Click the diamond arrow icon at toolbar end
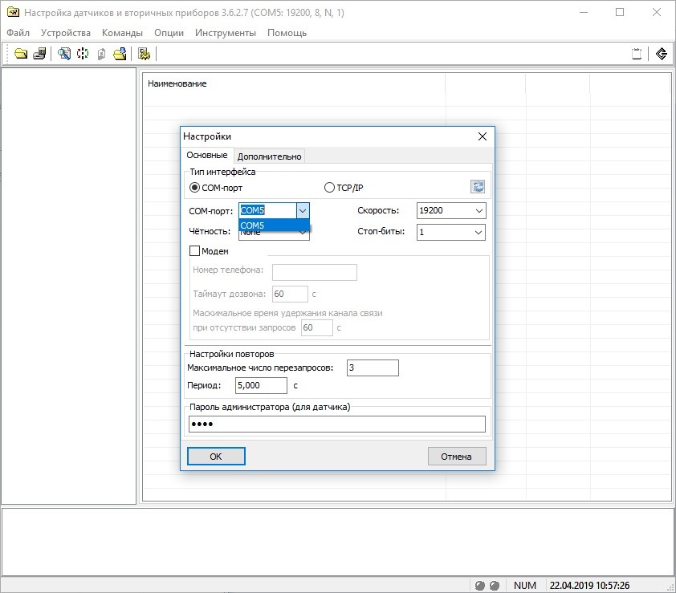The height and width of the screenshot is (593, 676). [662, 54]
